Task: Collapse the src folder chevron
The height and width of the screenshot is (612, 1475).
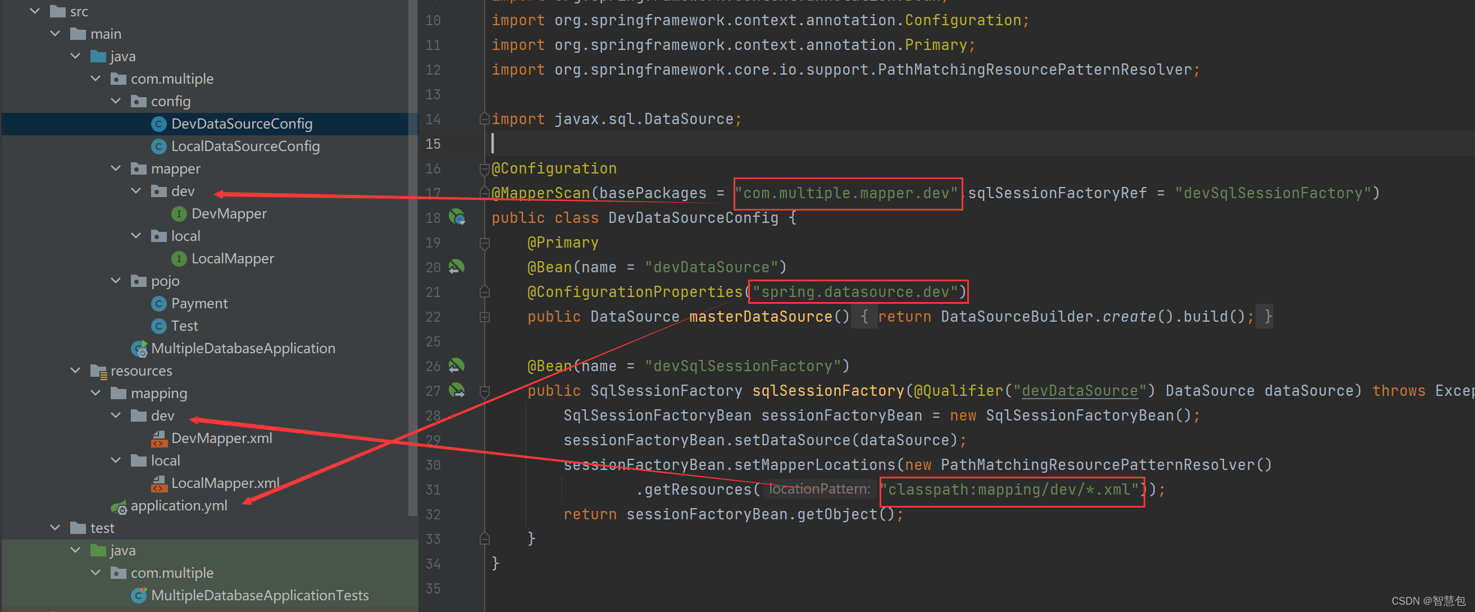Action: (35, 11)
